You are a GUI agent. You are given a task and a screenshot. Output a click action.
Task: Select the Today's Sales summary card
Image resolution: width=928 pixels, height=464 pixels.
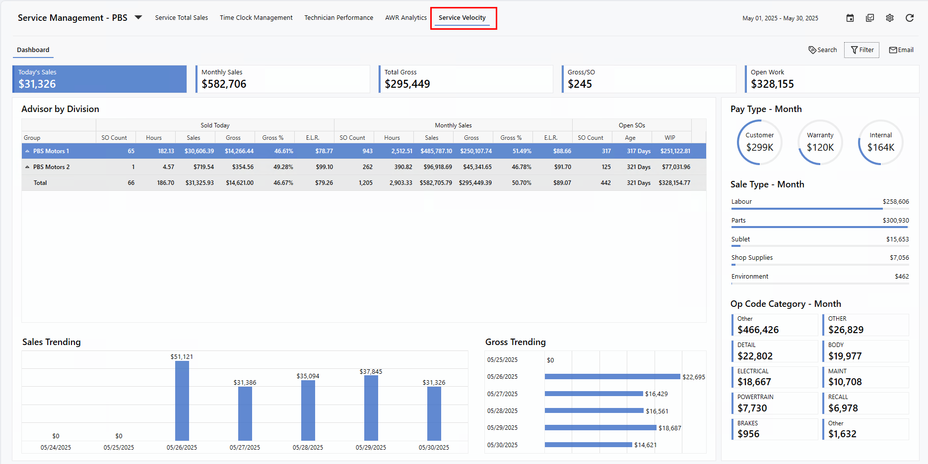[100, 79]
